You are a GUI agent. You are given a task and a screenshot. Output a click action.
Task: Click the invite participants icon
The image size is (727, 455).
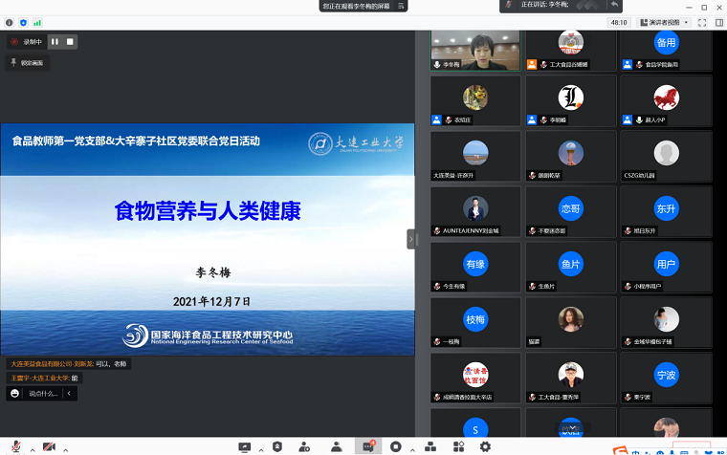pos(305,446)
